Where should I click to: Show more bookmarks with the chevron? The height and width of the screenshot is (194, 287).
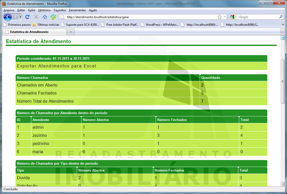coord(283,25)
